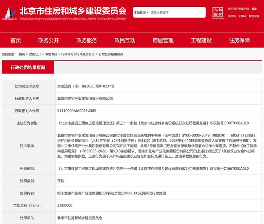The image size is (264, 224).
Task: Open 工程建设 navigation menu
Action: point(201,40)
